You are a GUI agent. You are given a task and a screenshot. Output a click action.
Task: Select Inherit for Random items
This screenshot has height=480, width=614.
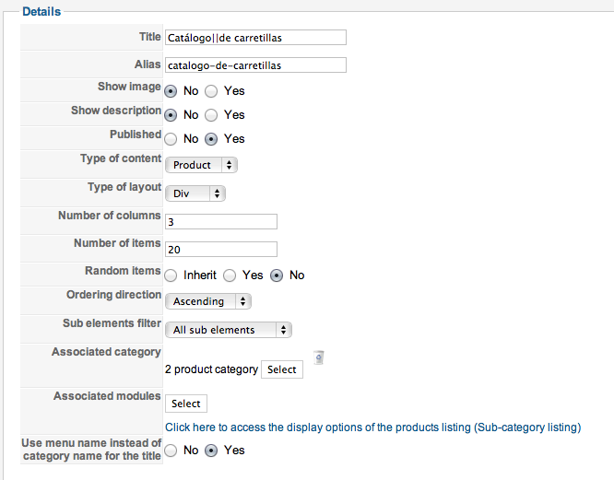171,275
